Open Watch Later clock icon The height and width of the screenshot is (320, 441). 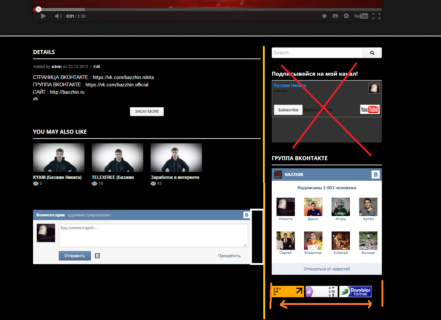(324, 16)
